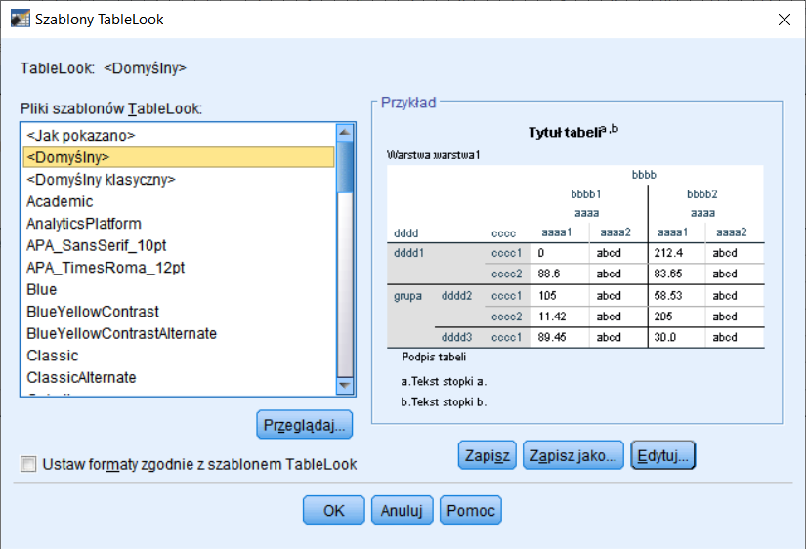
Task: Close the Szablony TableLook dialog
Action: click(784, 20)
